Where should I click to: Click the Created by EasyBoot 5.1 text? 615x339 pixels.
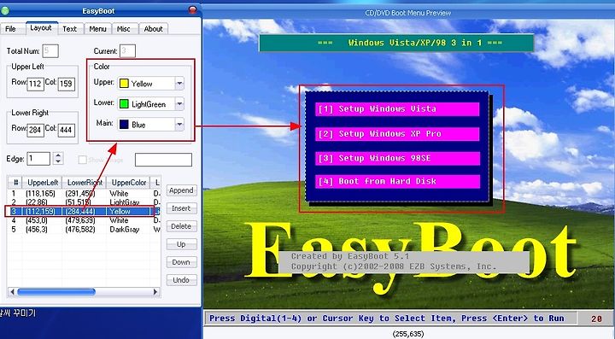click(350, 256)
